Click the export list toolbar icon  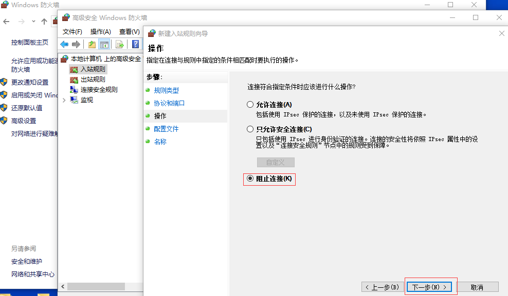(119, 44)
